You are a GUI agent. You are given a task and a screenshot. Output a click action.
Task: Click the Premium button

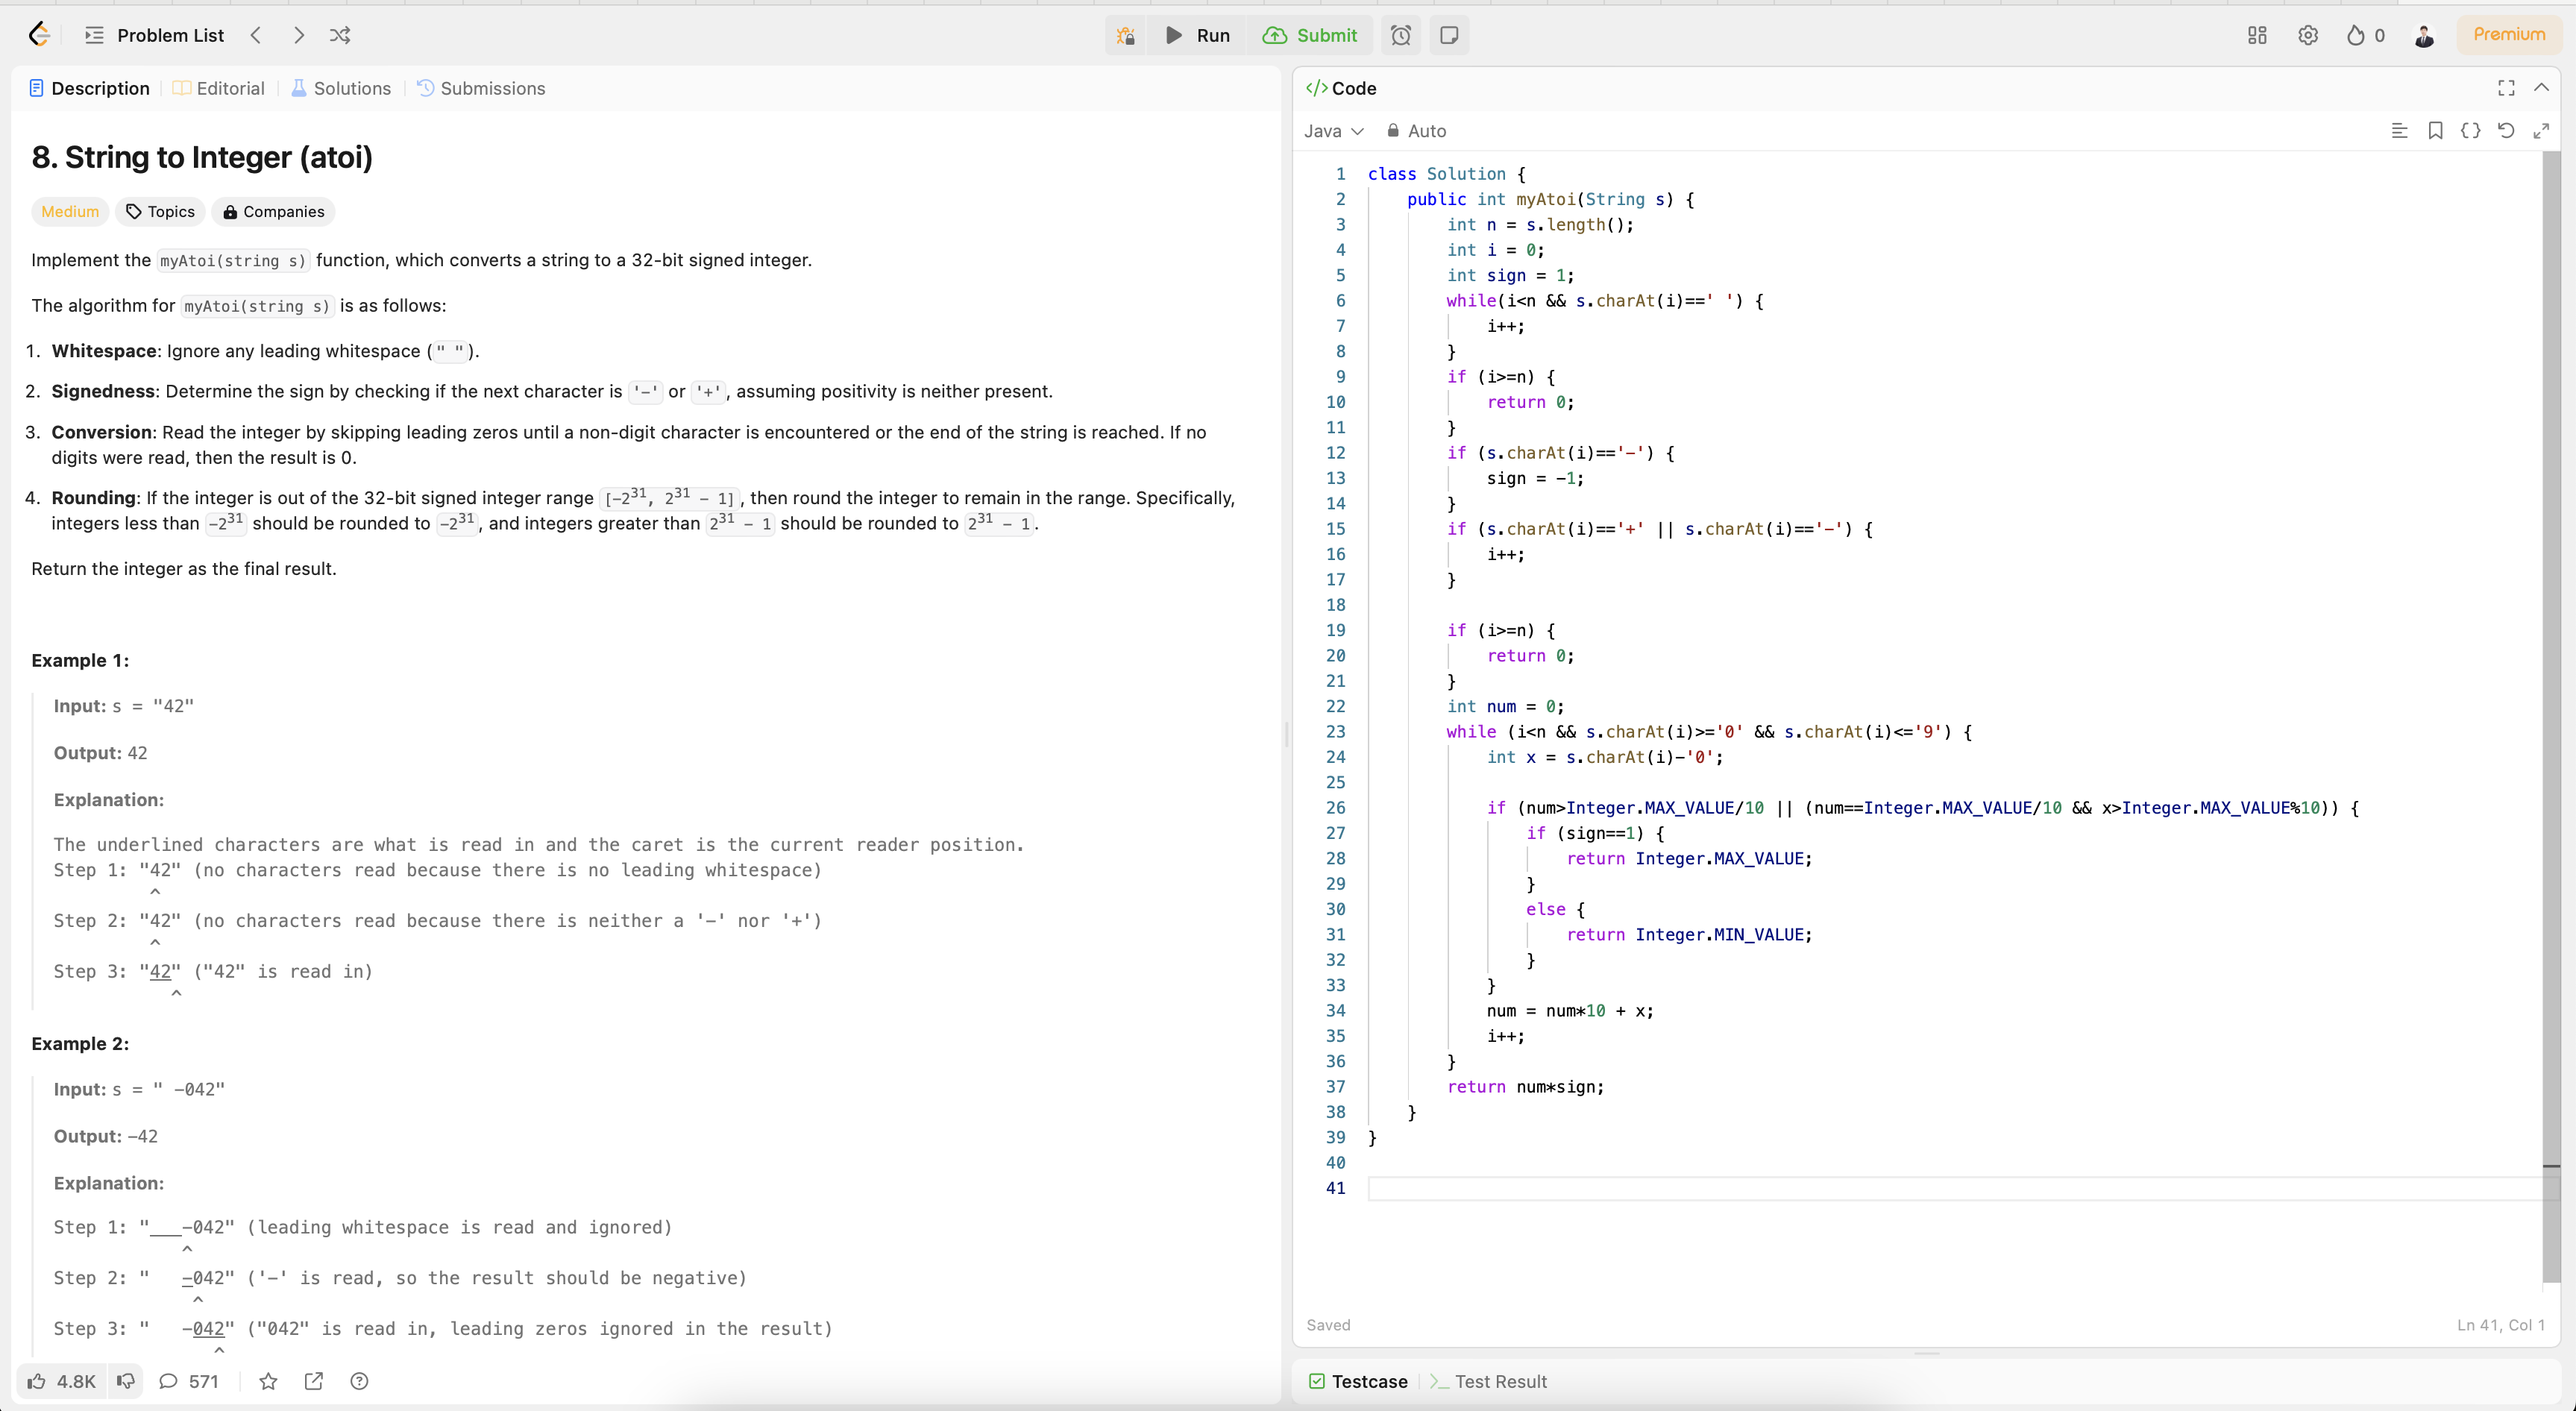(x=2509, y=34)
